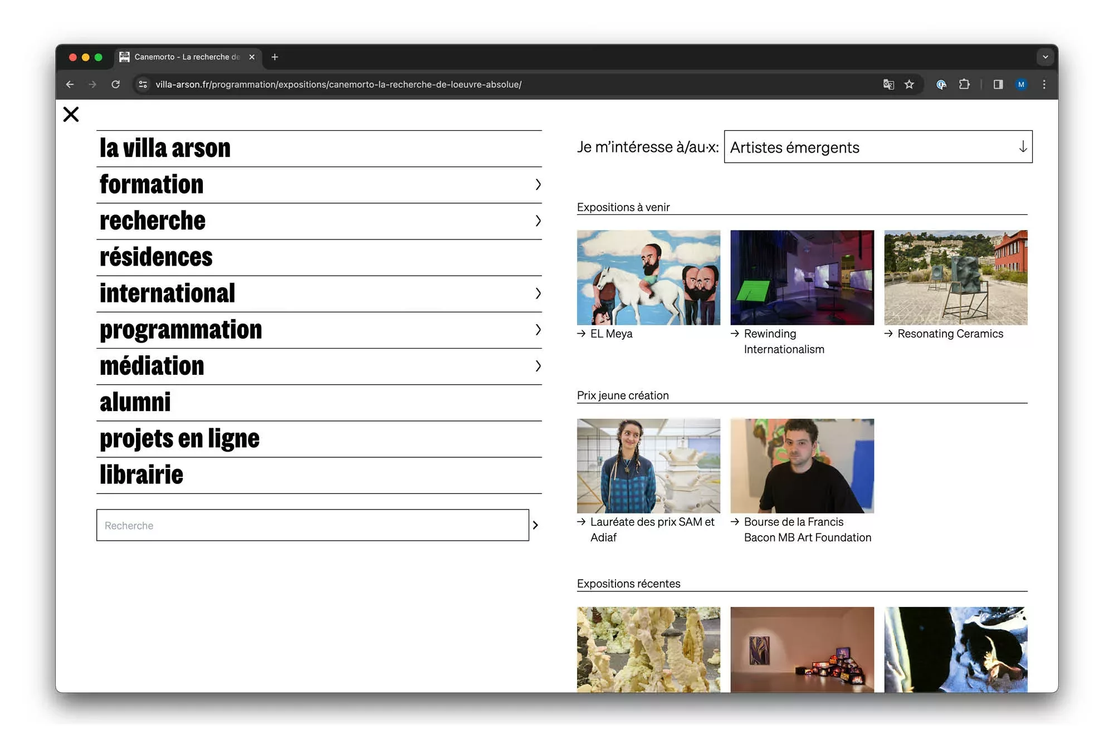The height and width of the screenshot is (734, 1114).
Task: Close the menu overlay with the X icon
Action: (x=71, y=114)
